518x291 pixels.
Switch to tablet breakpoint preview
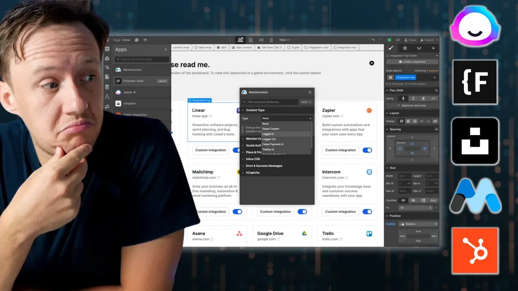pos(261,40)
